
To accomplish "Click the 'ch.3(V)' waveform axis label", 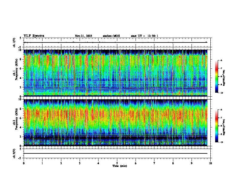I will [x=14, y=153].
